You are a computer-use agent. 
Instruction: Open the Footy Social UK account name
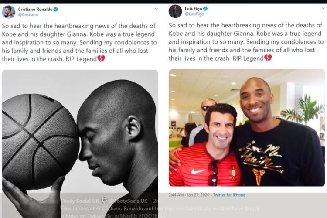(x=80, y=201)
